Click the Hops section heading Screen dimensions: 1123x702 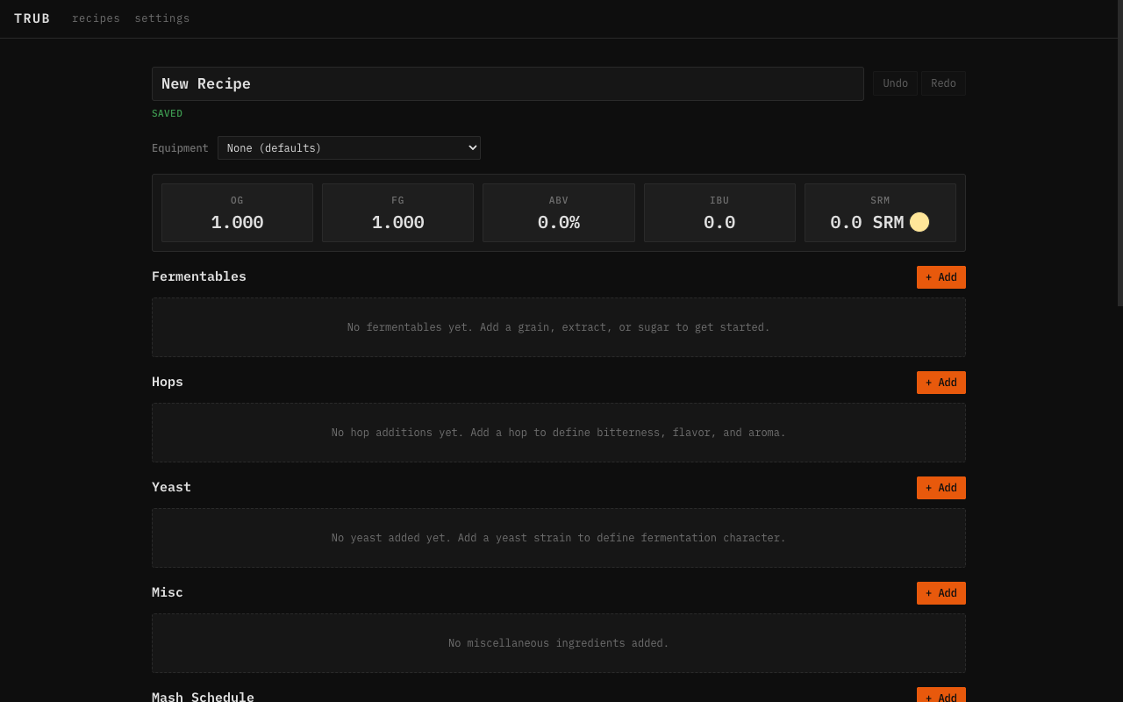pos(168,382)
